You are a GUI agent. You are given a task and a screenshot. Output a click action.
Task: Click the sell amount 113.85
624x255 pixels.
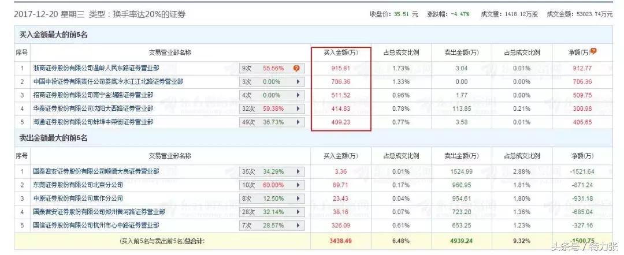(462, 109)
